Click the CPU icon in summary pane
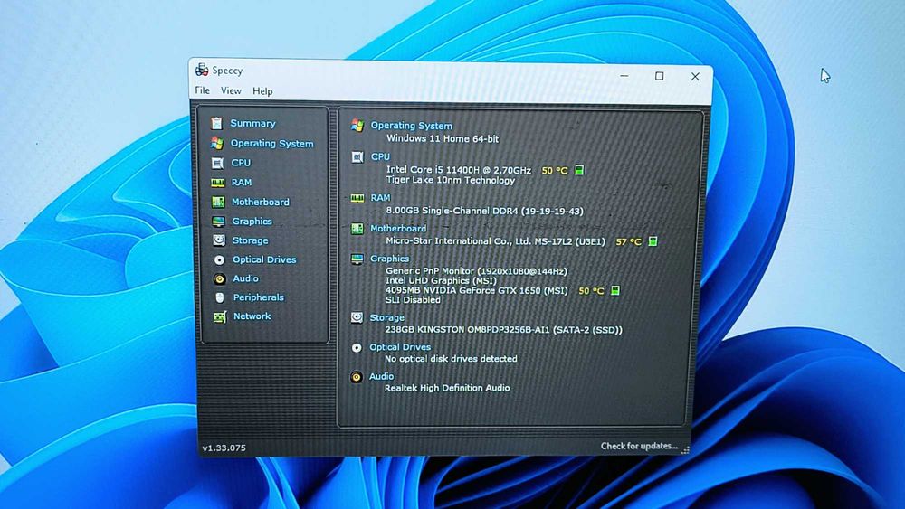This screenshot has height=509, width=905. (357, 156)
